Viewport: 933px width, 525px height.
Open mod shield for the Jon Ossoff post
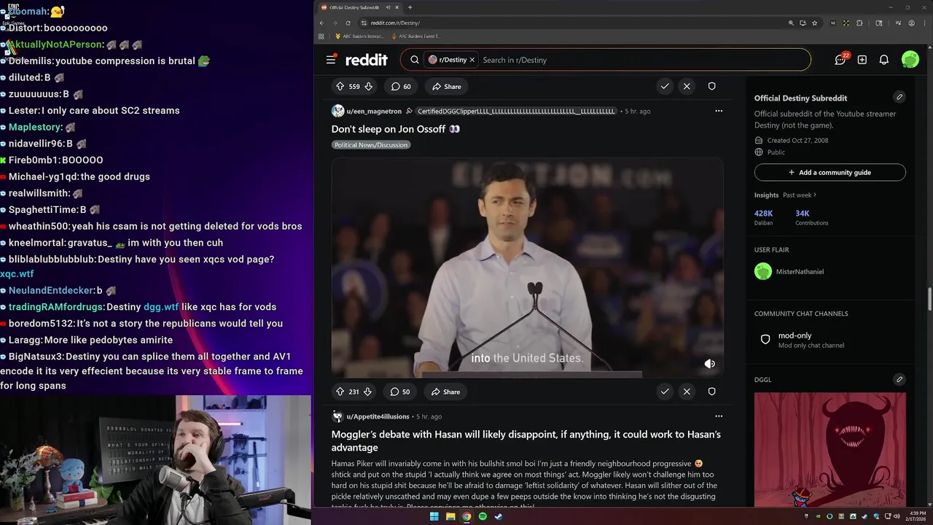[x=712, y=392]
